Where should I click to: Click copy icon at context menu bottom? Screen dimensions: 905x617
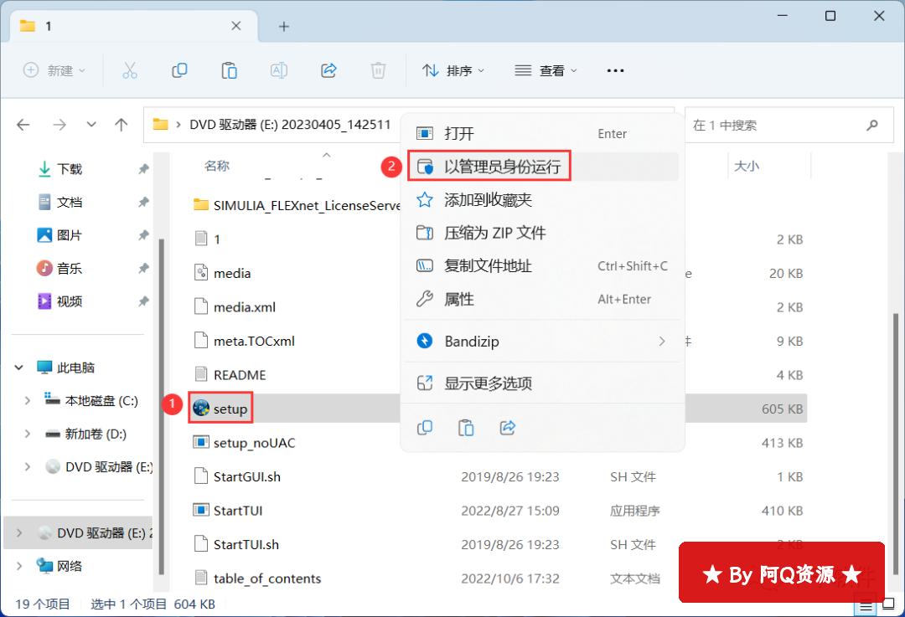pos(425,428)
